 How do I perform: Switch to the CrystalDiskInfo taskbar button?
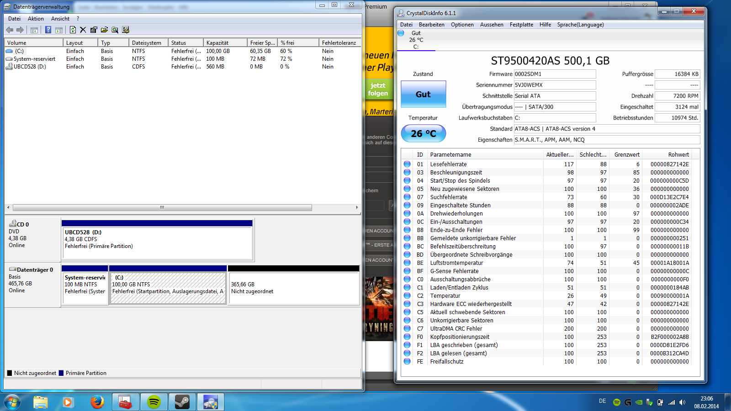coord(211,402)
